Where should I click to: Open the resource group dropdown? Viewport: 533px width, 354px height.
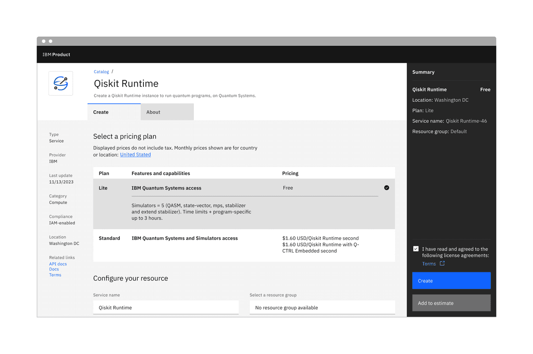(x=322, y=307)
